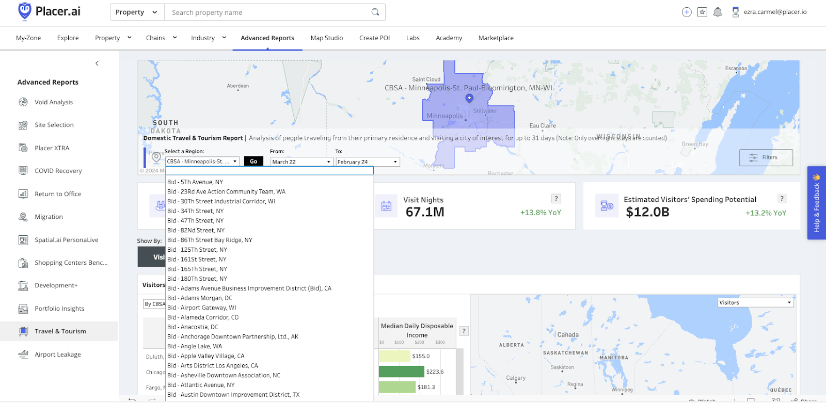
Task: Click the Visit Nights help question mark
Action: [x=556, y=199]
